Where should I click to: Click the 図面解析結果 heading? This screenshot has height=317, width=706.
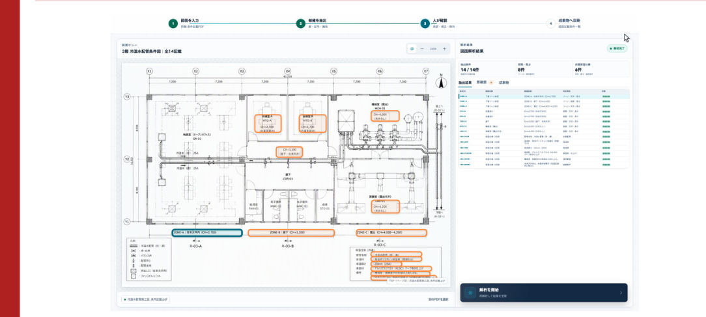pos(472,51)
